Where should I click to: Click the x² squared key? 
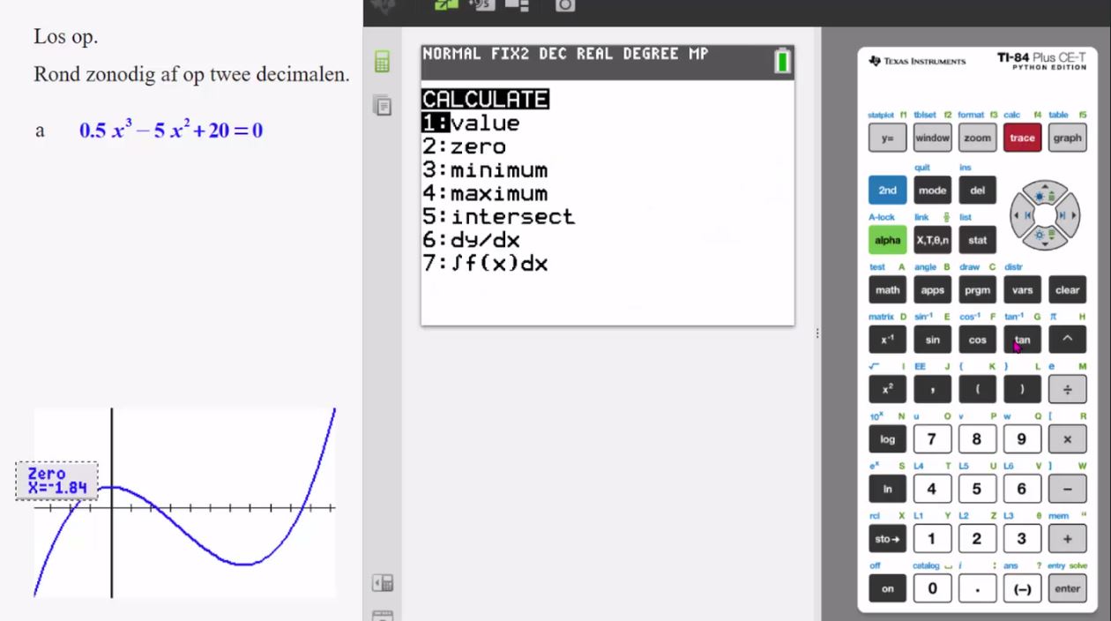[887, 389]
